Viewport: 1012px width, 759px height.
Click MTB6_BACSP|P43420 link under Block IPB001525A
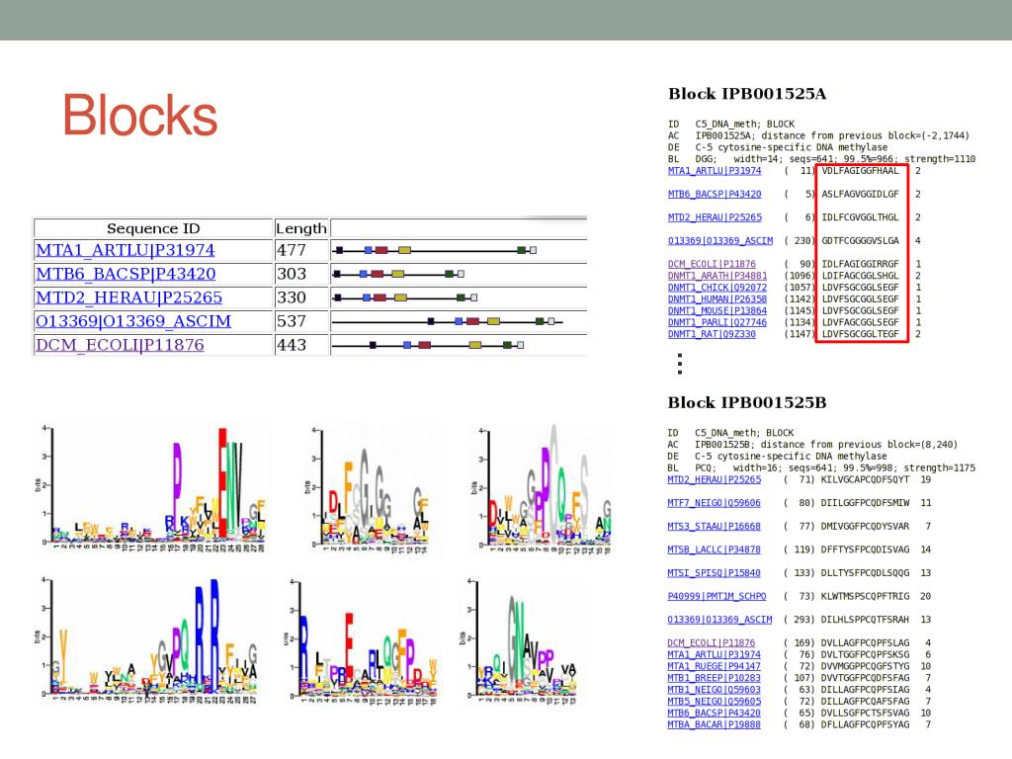715,195
